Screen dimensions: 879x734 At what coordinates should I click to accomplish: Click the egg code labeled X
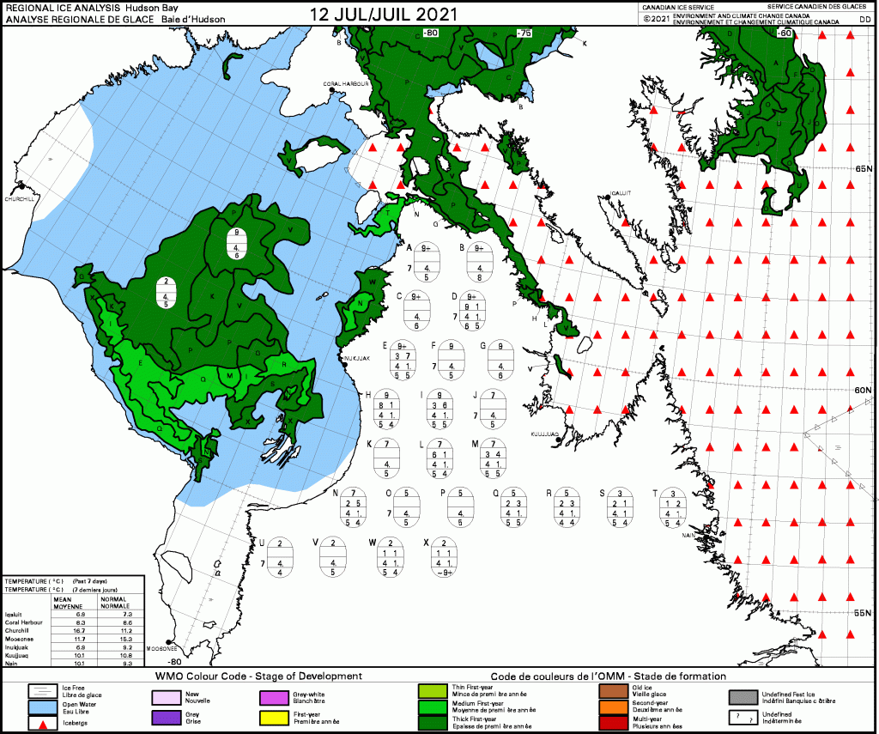(444, 558)
